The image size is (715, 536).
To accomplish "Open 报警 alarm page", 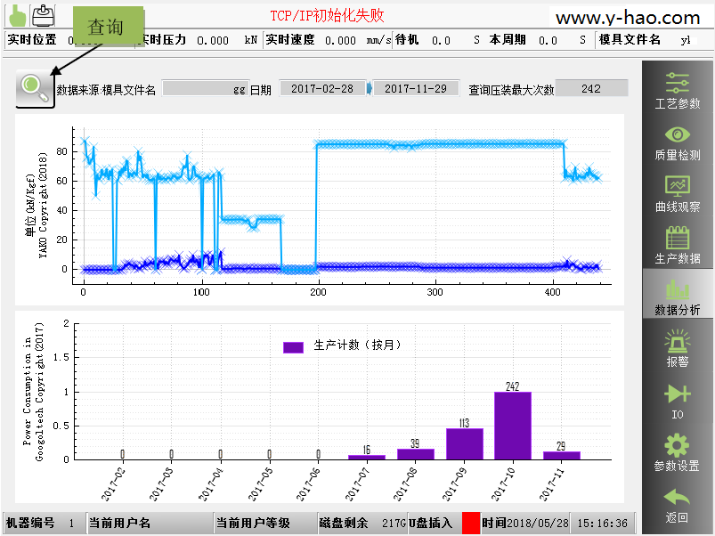I will click(x=677, y=347).
